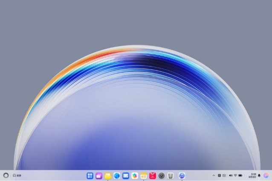Viewport: 272px width, 181px height.
Task: Click the faded input method tray icon
Action: [224, 175]
